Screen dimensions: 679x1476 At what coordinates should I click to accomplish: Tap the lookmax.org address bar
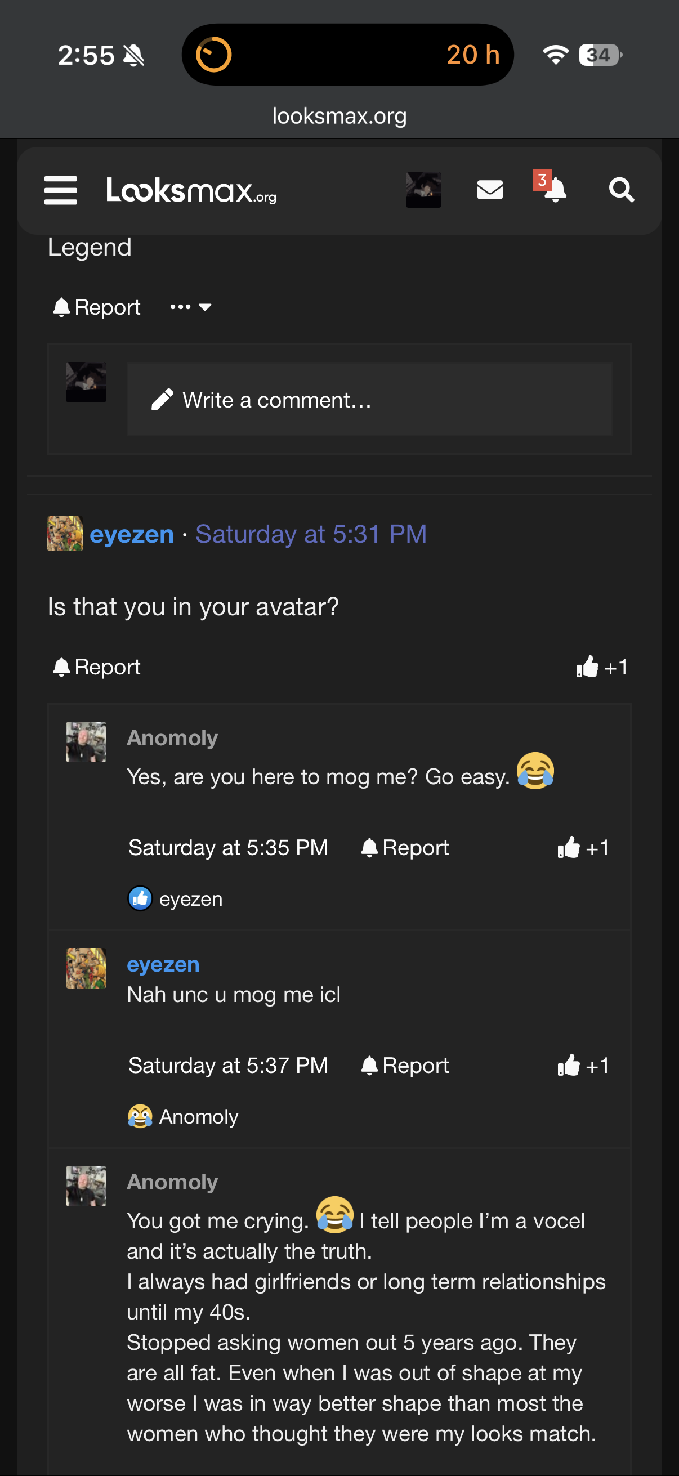[x=339, y=117]
